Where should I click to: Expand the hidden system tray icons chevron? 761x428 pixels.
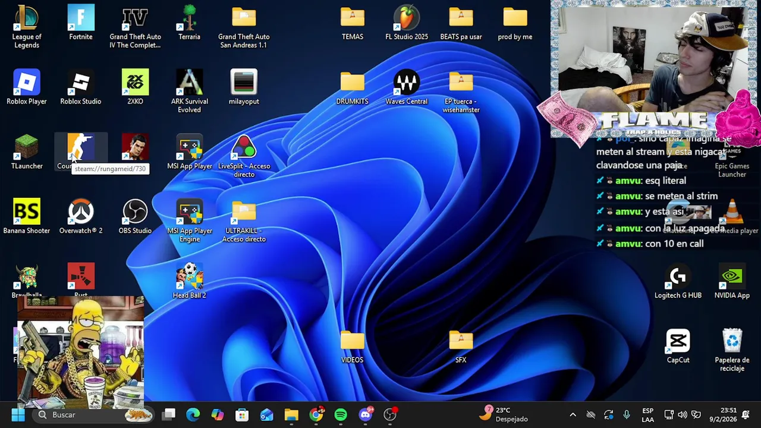[x=573, y=414]
